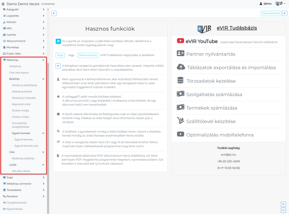The image size is (289, 214).
Task: Click the Súgó button in Hasznos funkciók
Action: pyautogui.click(x=60, y=55)
